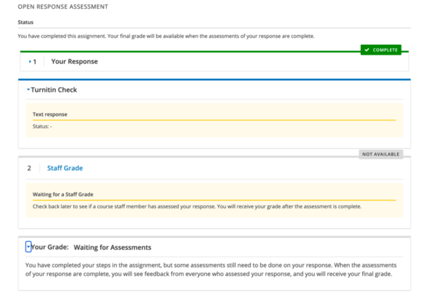The width and height of the screenshot is (433, 305).
Task: Click the 'Check back later' message text
Action: pyautogui.click(x=197, y=207)
